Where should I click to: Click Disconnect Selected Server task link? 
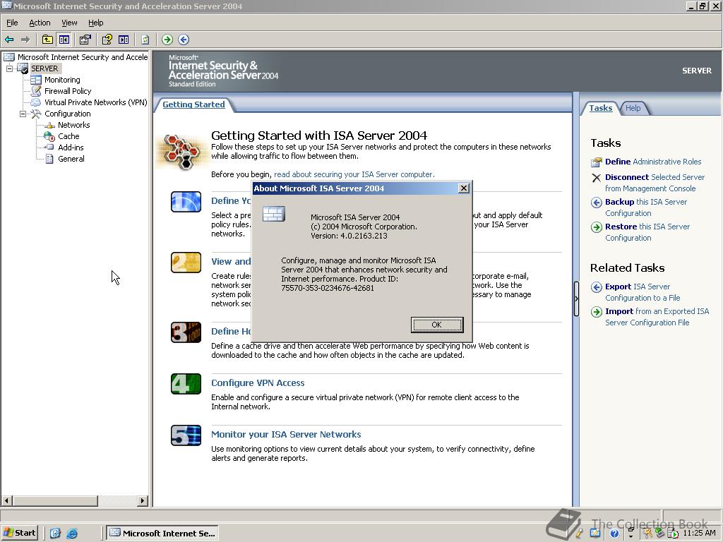tap(655, 183)
